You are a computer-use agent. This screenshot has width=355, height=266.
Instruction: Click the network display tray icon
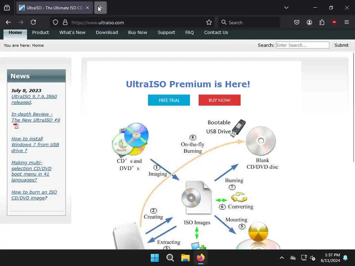pos(304,258)
